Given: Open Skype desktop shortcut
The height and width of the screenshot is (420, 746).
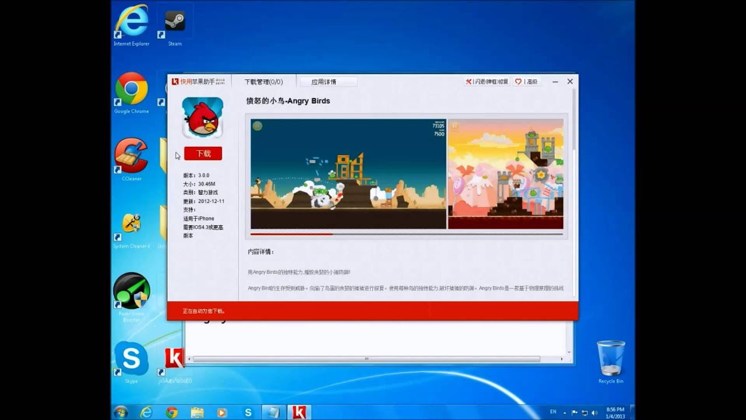Looking at the screenshot, I should point(131,362).
